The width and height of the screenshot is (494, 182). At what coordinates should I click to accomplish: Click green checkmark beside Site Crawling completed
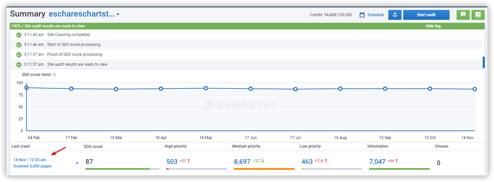pos(19,35)
